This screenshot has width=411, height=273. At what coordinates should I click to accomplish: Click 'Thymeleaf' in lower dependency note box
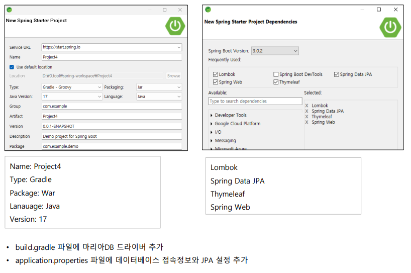click(228, 194)
